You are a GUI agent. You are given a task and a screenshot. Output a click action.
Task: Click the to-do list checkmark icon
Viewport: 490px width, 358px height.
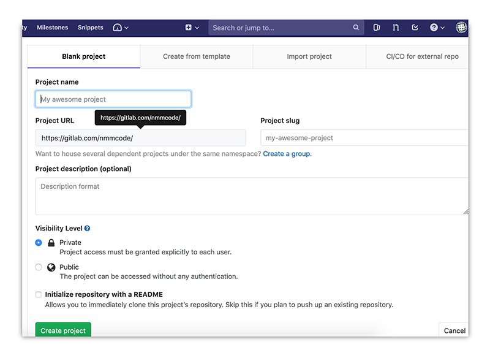415,28
